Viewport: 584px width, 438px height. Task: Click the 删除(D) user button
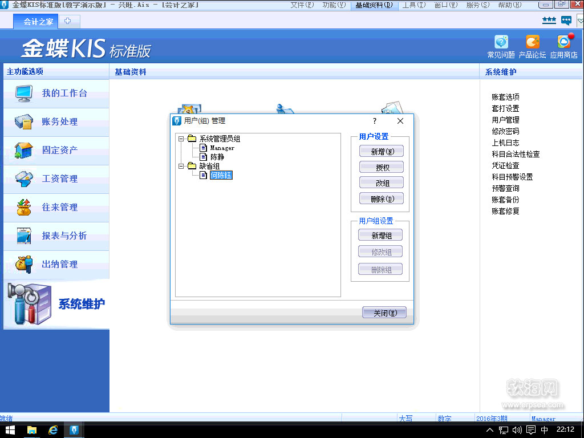(x=382, y=199)
